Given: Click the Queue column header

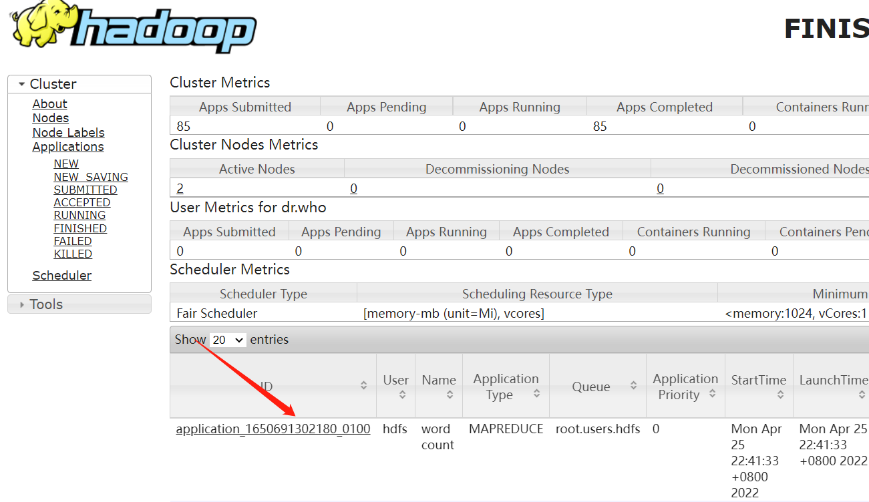Looking at the screenshot, I should tap(598, 386).
